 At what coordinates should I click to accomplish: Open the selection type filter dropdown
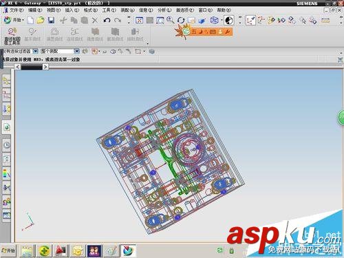pos(36,52)
